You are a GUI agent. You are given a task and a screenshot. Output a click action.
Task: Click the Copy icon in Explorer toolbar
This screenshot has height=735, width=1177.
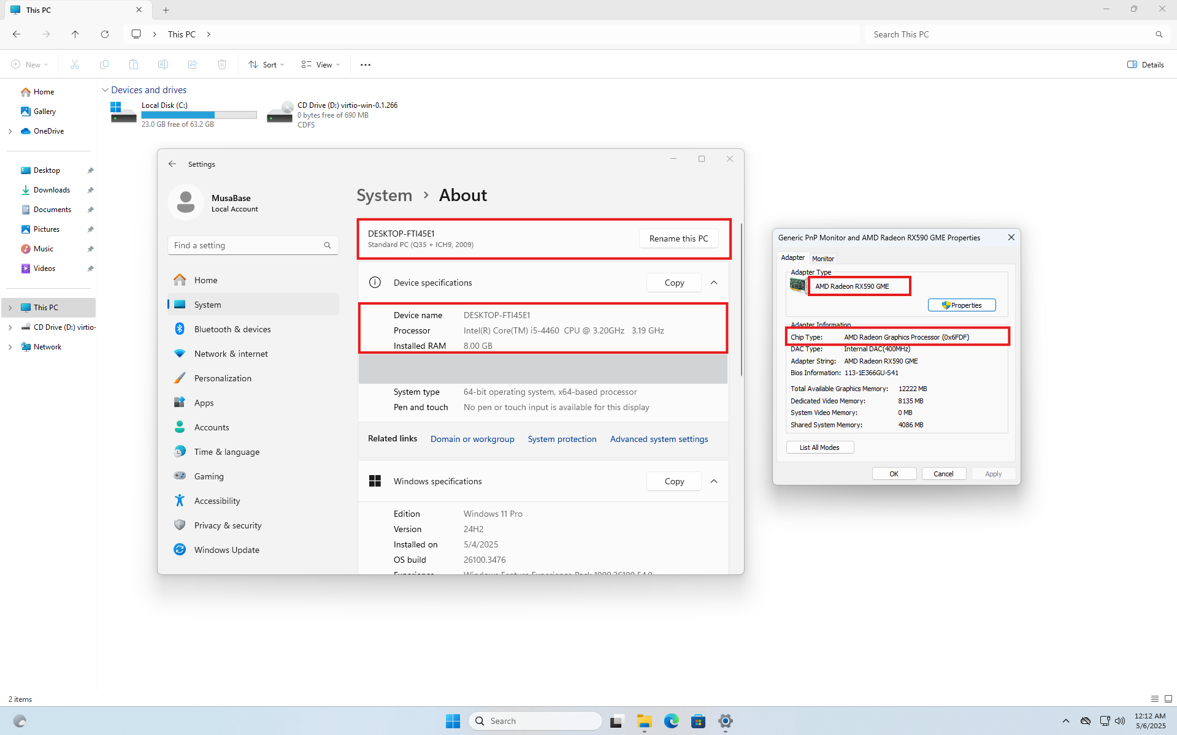(104, 64)
